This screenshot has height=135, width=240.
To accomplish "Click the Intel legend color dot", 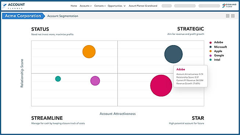I will tap(211, 60).
